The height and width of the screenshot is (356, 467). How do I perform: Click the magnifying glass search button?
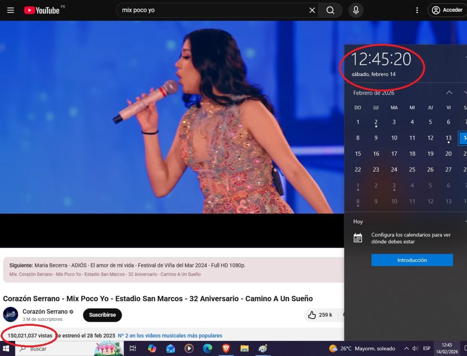330,10
